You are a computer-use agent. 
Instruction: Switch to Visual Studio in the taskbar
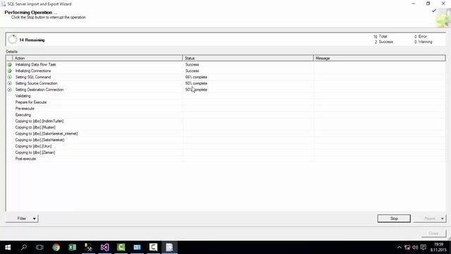pyautogui.click(x=105, y=247)
